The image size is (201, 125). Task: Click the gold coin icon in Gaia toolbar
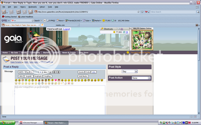click(104, 20)
